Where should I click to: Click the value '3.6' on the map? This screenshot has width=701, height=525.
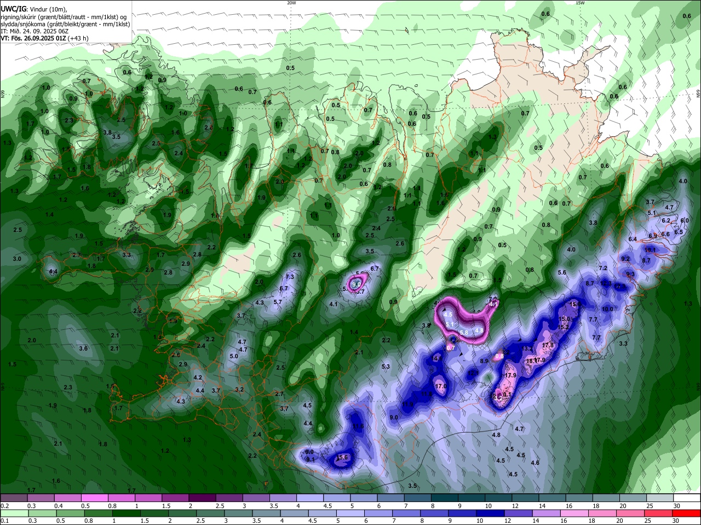[x=83, y=348]
